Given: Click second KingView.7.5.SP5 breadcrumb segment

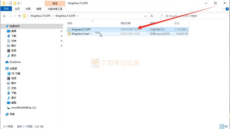Looking at the screenshot, I should coord(66,16).
